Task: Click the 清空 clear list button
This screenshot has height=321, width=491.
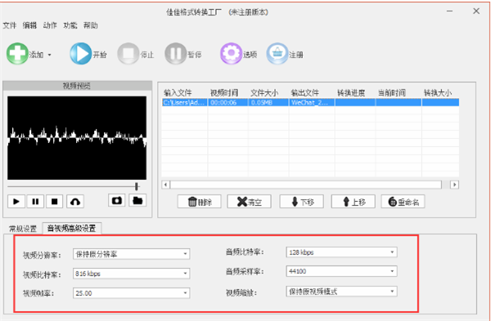Action: click(x=249, y=202)
